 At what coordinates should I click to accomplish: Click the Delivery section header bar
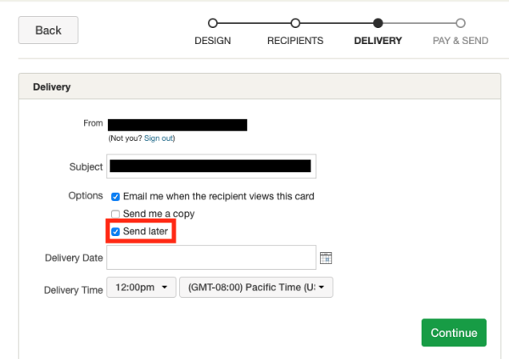[255, 87]
